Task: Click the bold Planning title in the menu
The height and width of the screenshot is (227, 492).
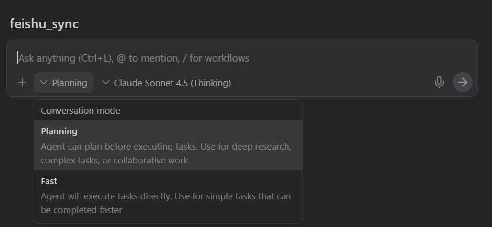Action: point(59,131)
